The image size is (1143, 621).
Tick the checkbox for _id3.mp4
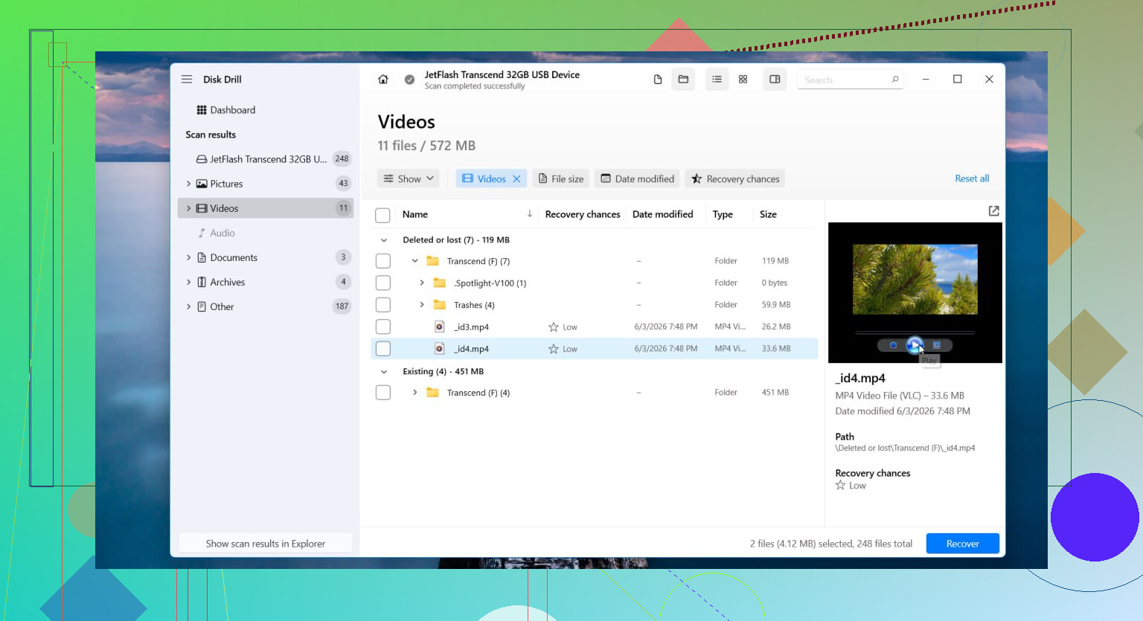pyautogui.click(x=382, y=327)
